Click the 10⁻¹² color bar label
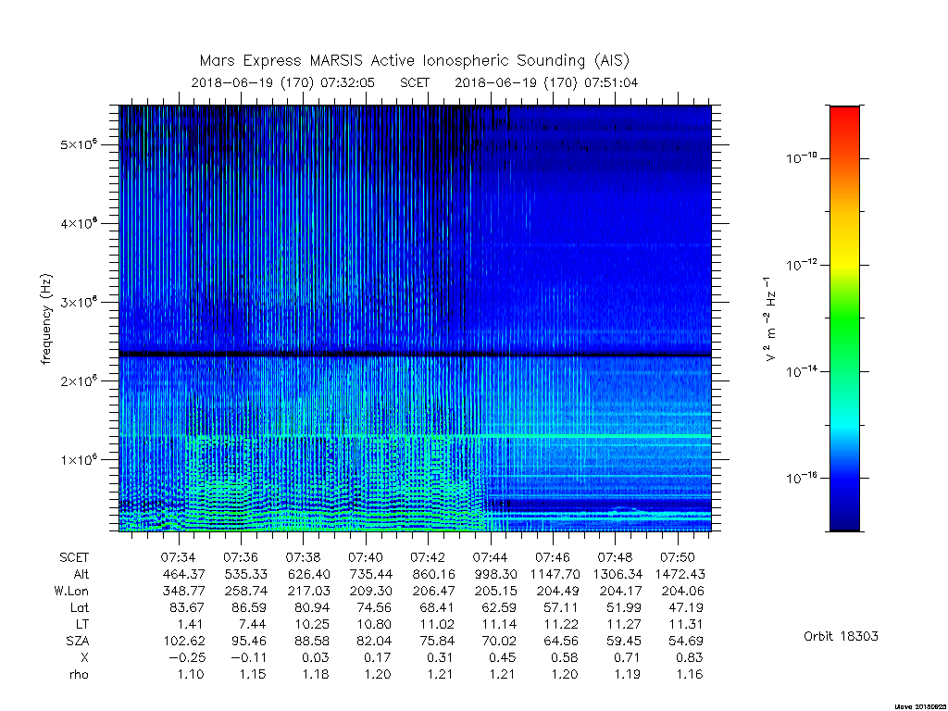Viewport: 948px width, 711px height. pos(802,265)
